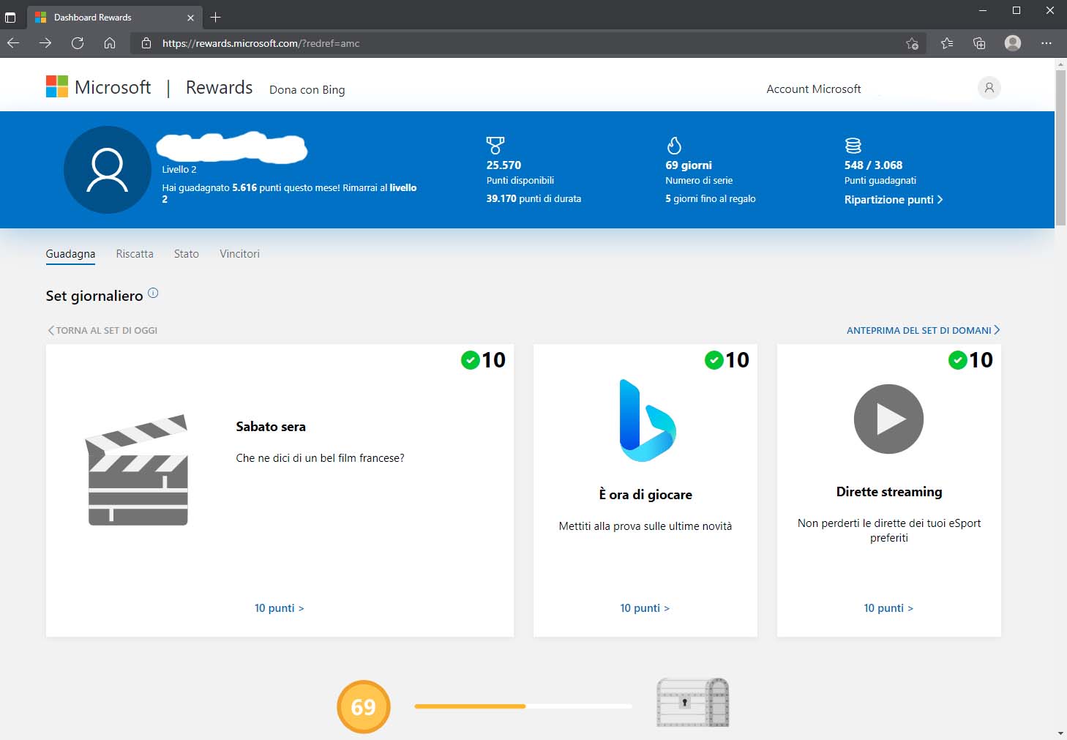Select the Guadagna tab
Screen dimensions: 1067x740
click(x=70, y=254)
